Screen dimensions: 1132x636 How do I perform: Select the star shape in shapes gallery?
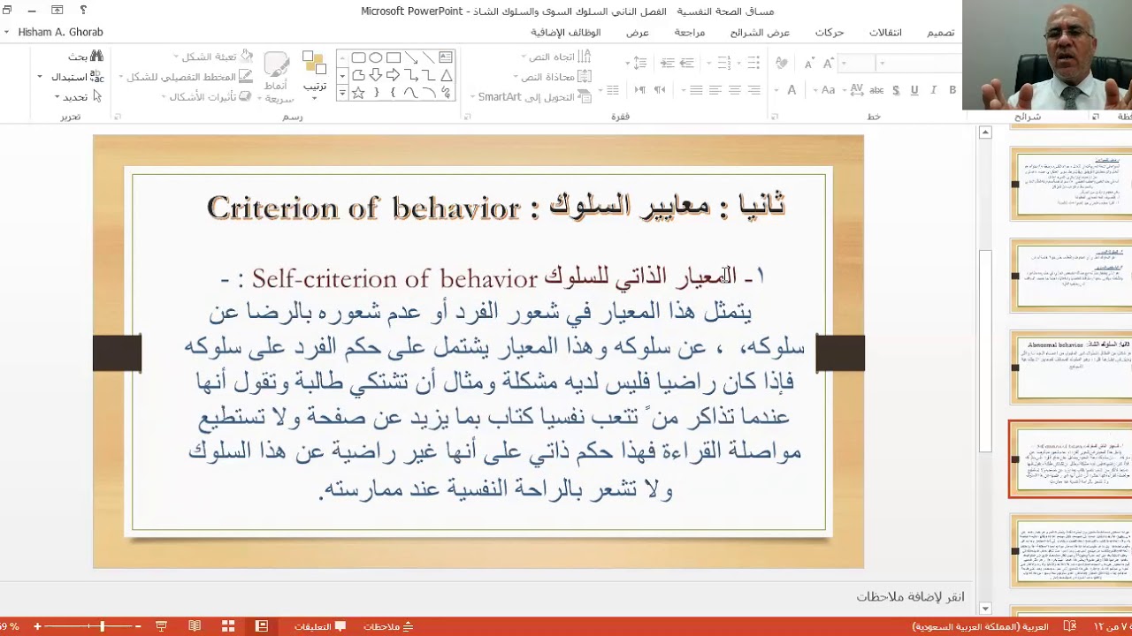[359, 93]
